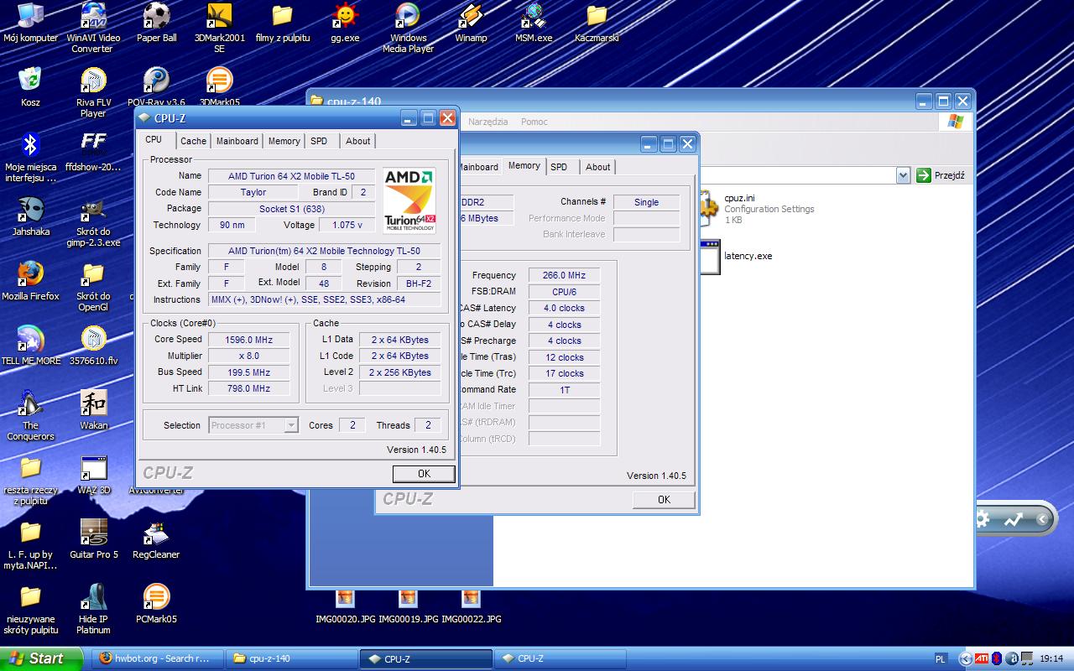Click sidebar widget chart icon
This screenshot has height=671, width=1074.
pyautogui.click(x=1013, y=520)
